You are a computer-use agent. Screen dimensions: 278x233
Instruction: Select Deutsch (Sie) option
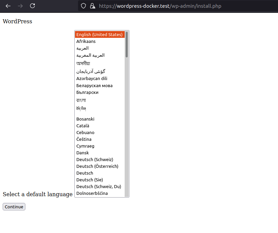click(100, 180)
